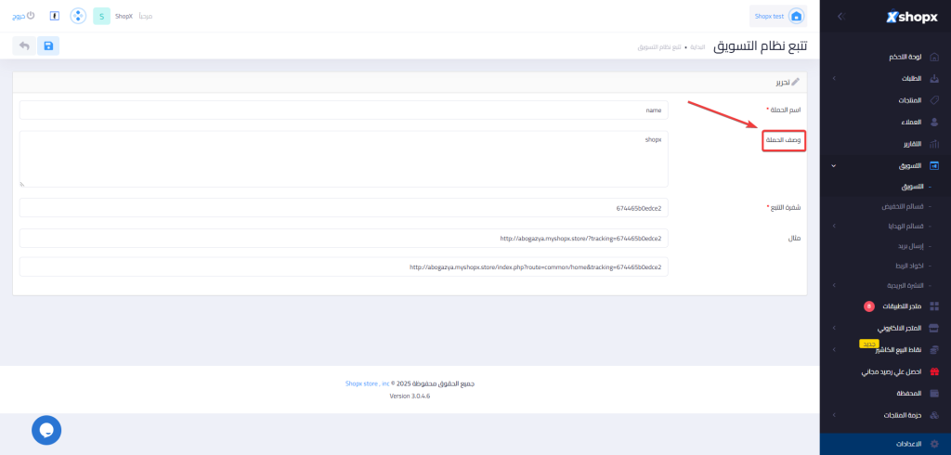Image resolution: width=951 pixels, height=455 pixels.
Task: Click the round blue apps icon
Action: 79,16
